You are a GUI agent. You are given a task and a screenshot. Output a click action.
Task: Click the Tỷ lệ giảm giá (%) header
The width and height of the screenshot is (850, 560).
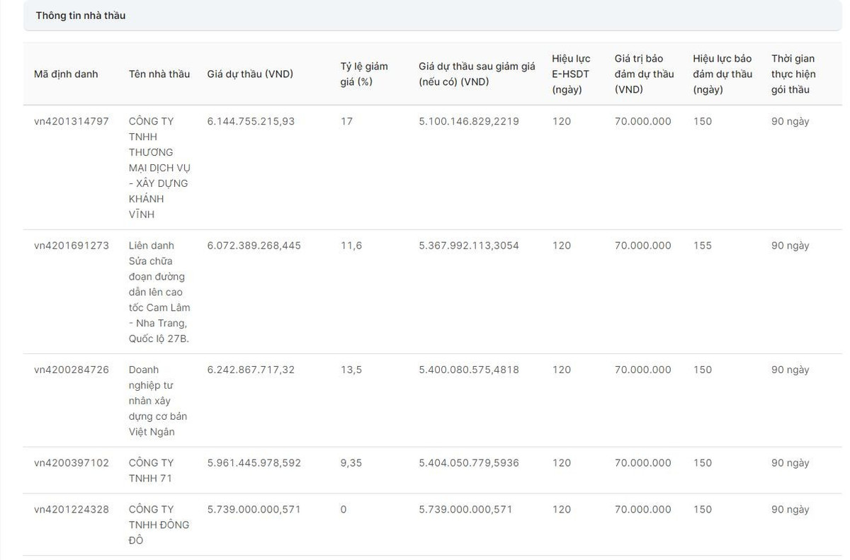click(x=364, y=74)
